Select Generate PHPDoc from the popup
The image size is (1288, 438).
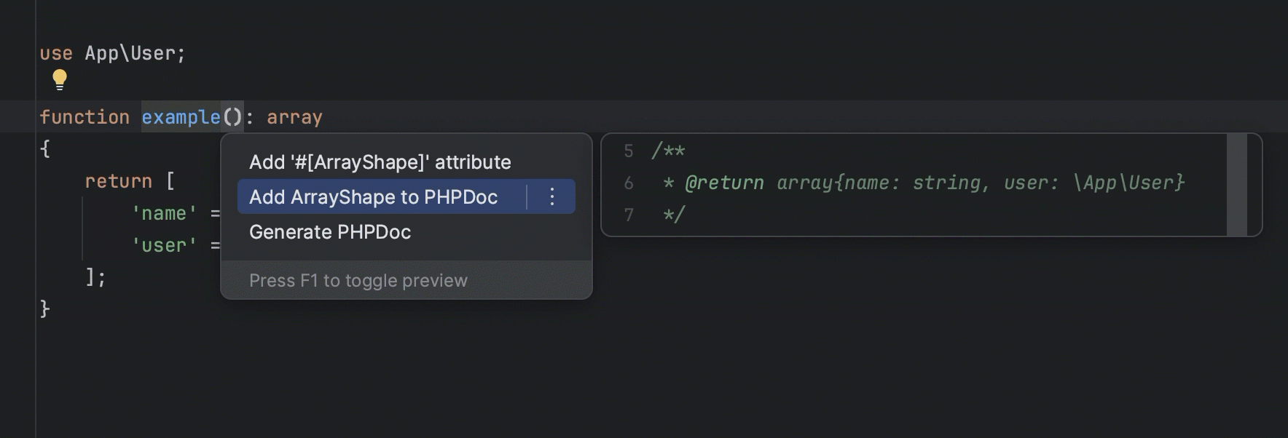click(x=330, y=232)
